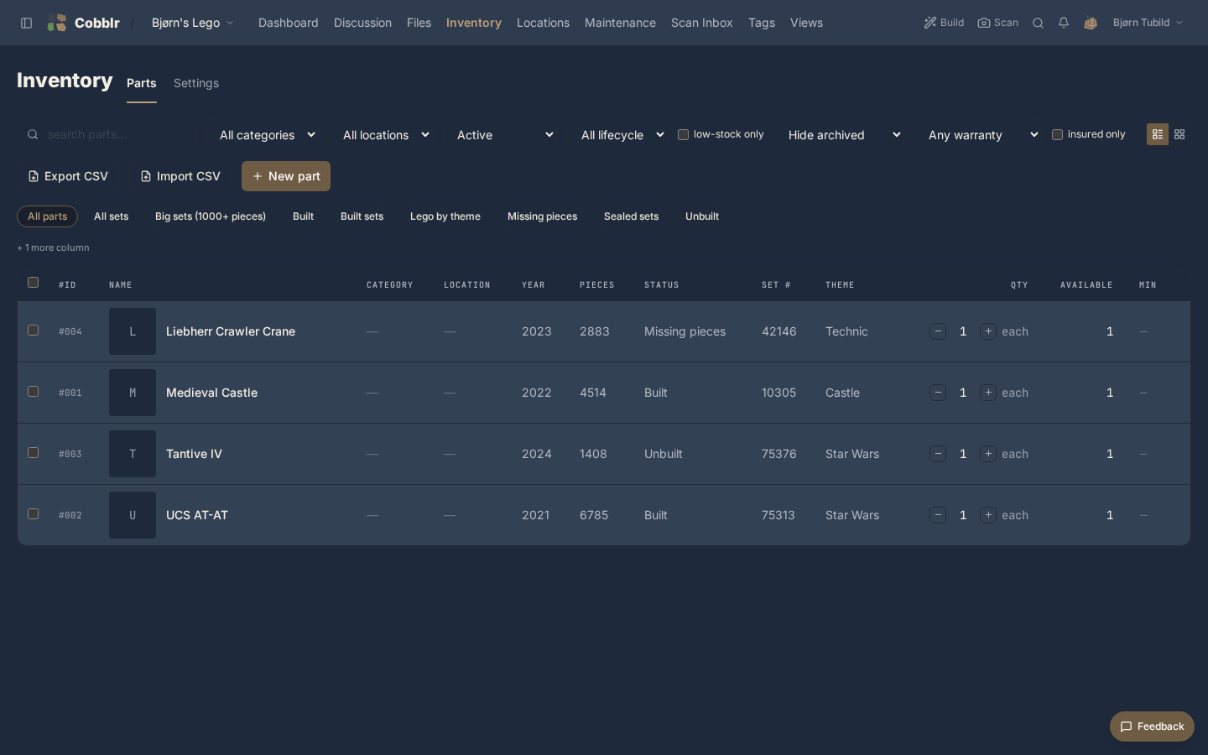Open Bjørn's Lego workspace switcher
The width and height of the screenshot is (1208, 755).
(x=192, y=23)
